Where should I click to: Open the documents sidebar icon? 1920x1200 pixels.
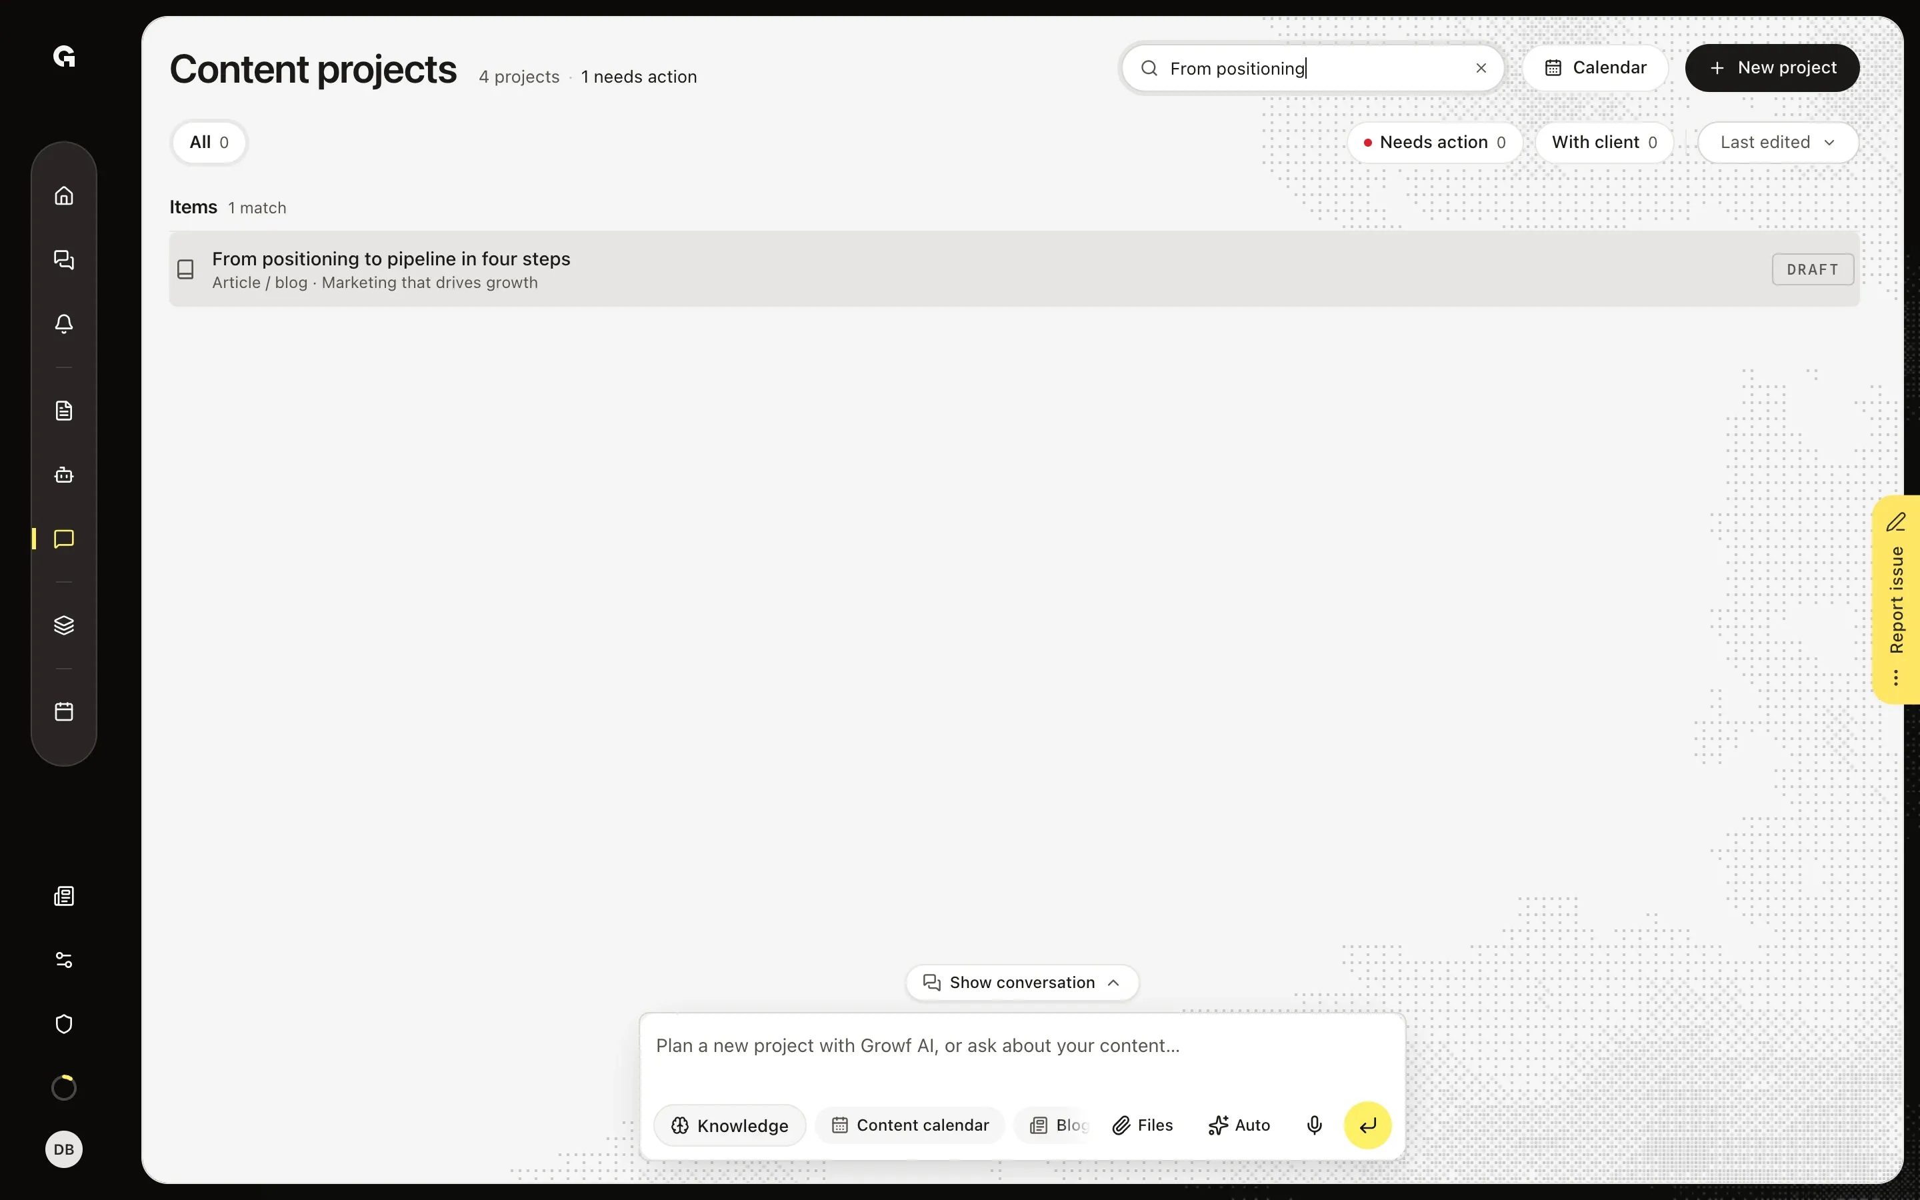pos(64,410)
